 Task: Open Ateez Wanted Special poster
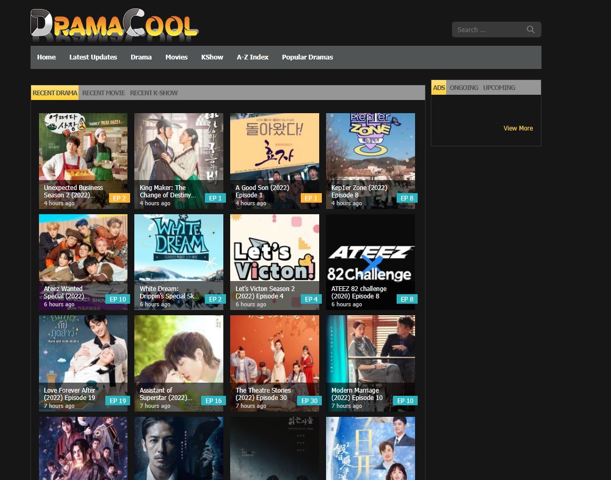pyautogui.click(x=83, y=262)
